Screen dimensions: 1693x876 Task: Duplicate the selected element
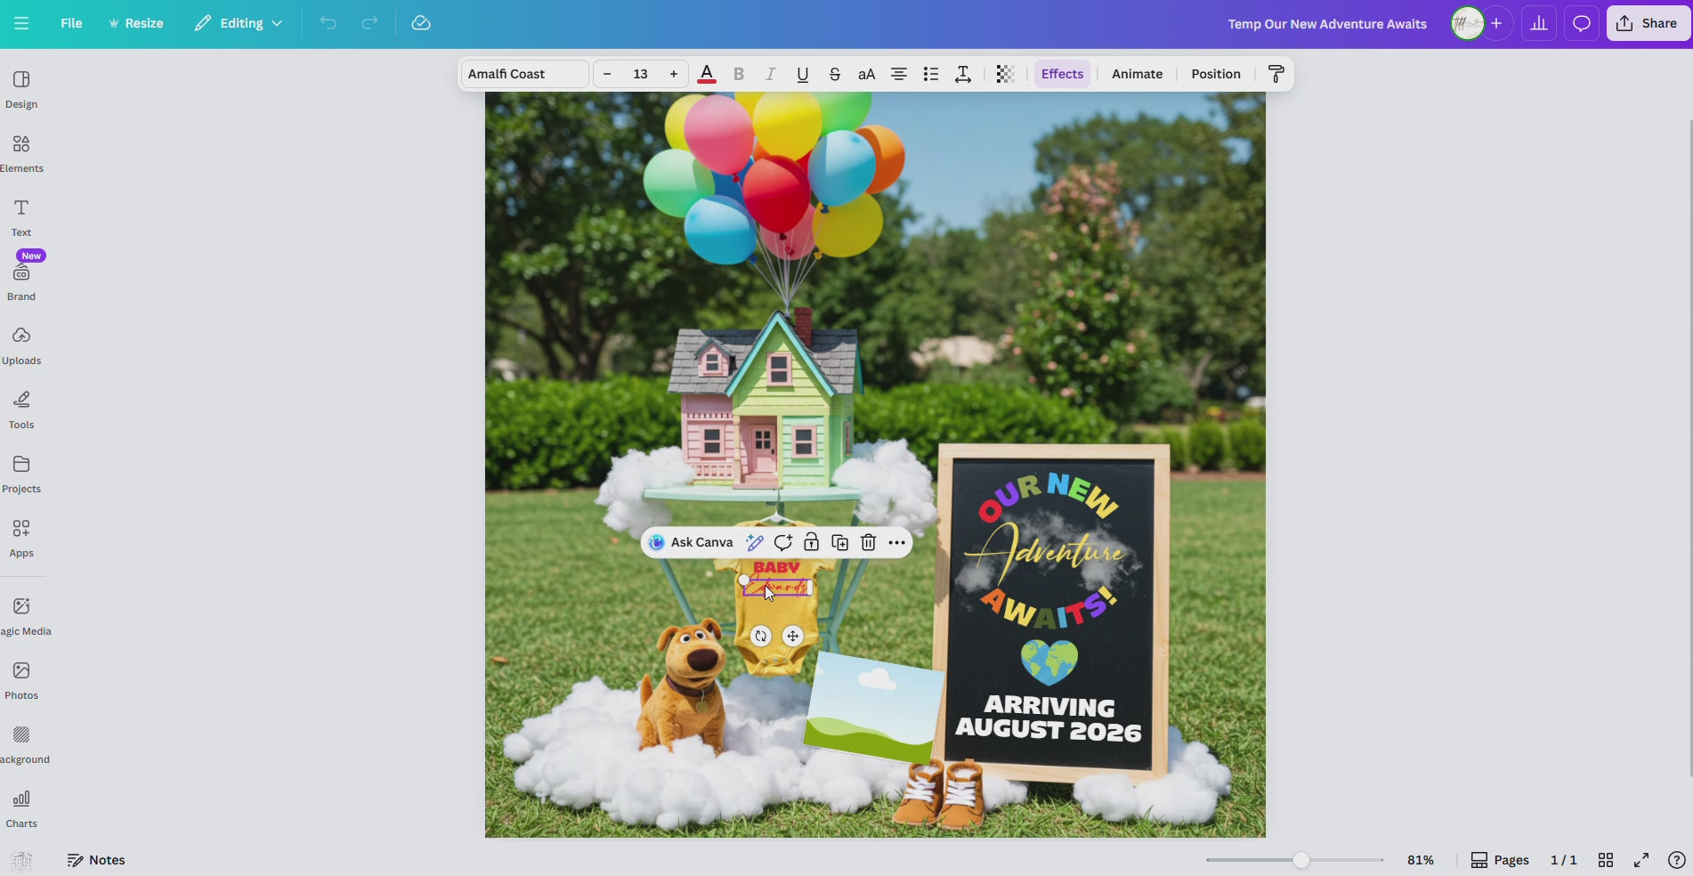tap(839, 542)
